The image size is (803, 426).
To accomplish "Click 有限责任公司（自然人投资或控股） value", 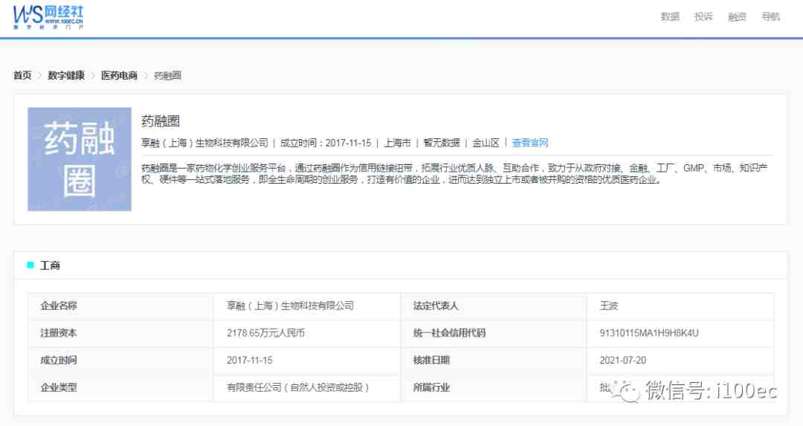I will point(298,387).
